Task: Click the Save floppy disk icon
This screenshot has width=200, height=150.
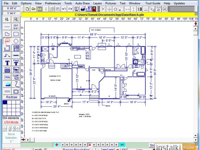Action: [x=40, y=9]
